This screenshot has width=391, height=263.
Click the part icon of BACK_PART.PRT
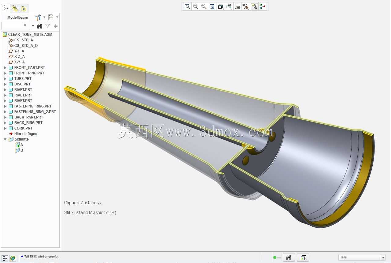(11, 117)
